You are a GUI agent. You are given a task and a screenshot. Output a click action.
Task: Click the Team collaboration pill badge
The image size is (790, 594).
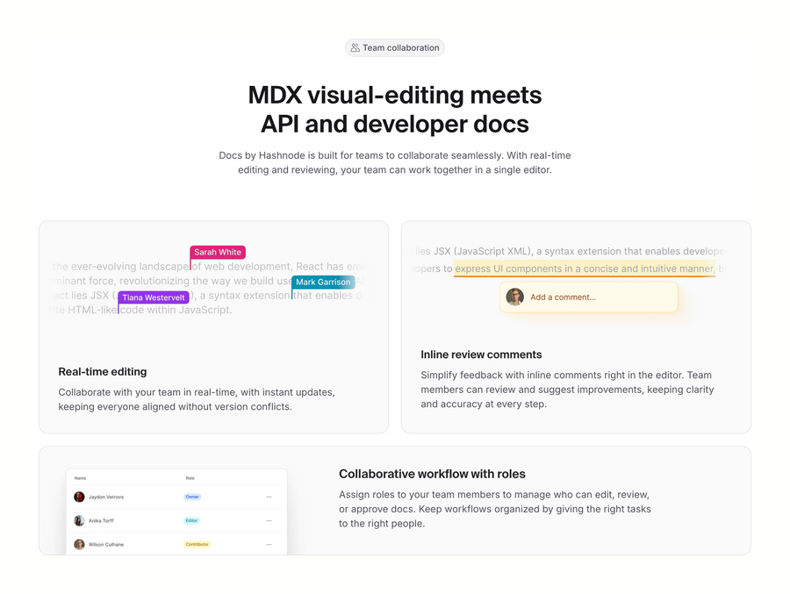click(395, 48)
